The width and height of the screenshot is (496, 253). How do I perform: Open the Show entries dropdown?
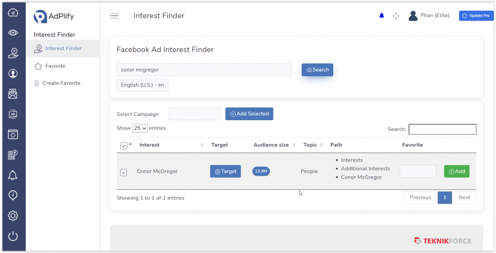click(x=140, y=128)
